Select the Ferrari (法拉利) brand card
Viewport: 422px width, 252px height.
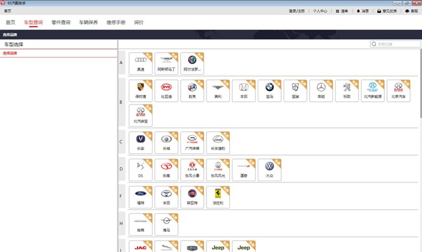(218, 197)
